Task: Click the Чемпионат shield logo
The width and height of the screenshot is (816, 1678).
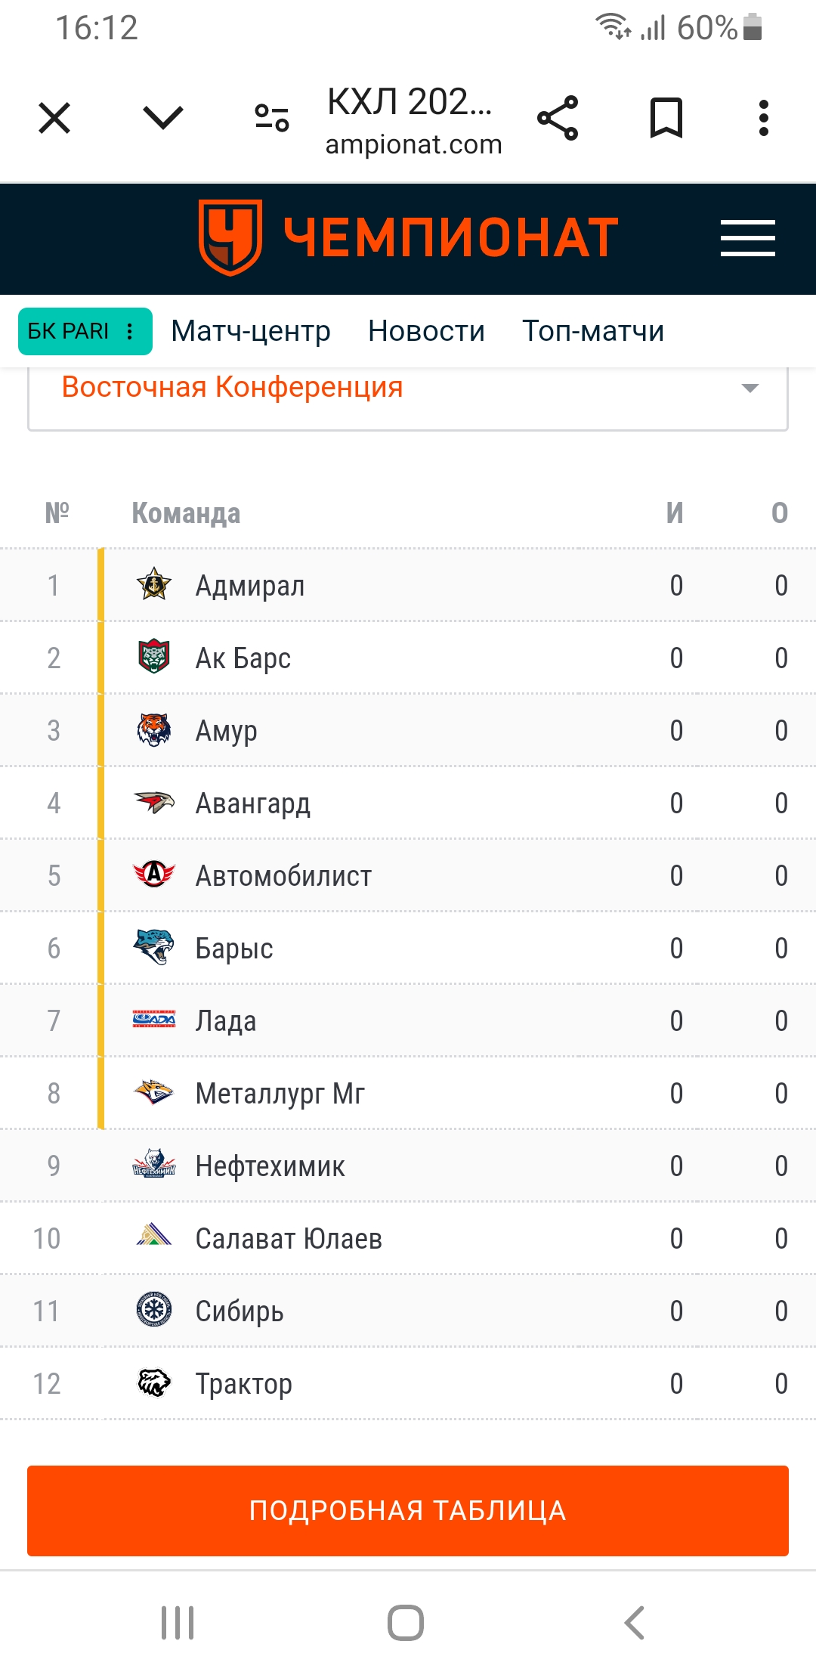Action: click(230, 237)
